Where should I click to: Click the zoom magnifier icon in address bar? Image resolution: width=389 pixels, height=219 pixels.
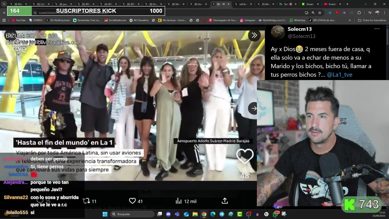[x=313, y=13]
